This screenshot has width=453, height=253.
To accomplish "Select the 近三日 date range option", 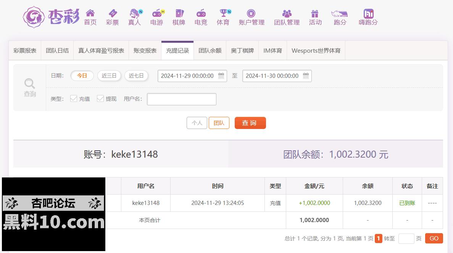I will tap(109, 76).
